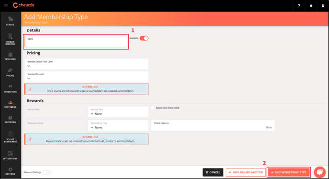The width and height of the screenshot is (329, 179).
Task: Check Accrue only whole points
Action: 153,108
